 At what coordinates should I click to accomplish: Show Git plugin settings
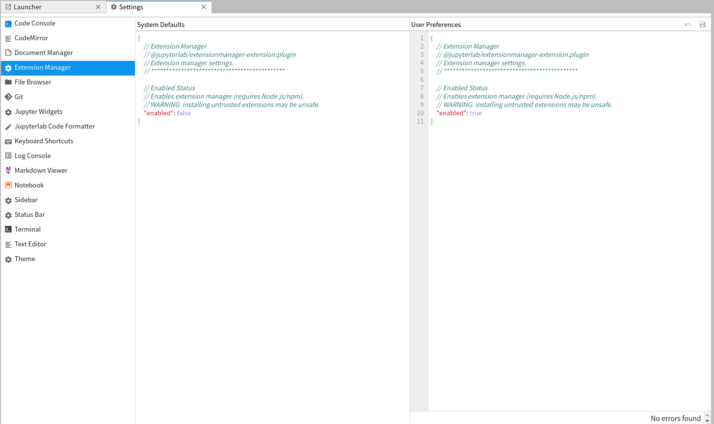coord(68,97)
